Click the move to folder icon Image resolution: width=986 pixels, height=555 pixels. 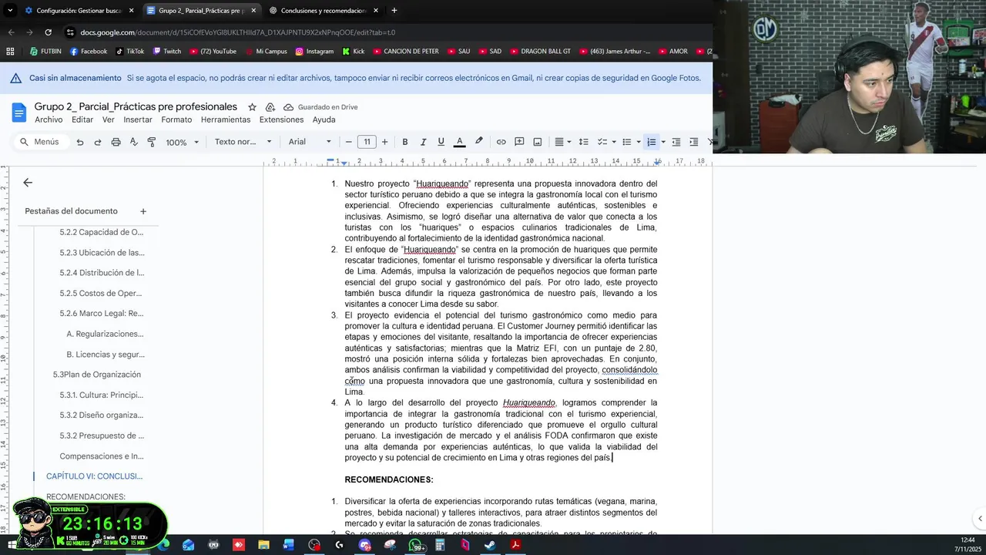[270, 107]
